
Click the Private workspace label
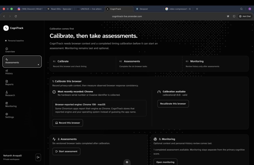click(x=11, y=159)
